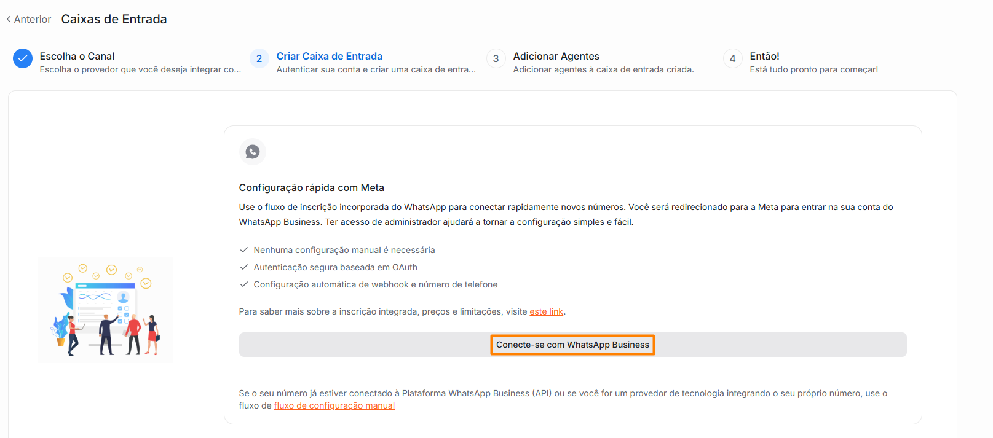The height and width of the screenshot is (438, 993).
Task: Click the blue checkmark step icon
Action: (23, 58)
